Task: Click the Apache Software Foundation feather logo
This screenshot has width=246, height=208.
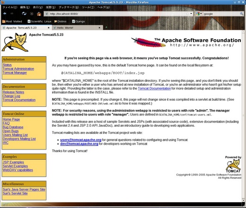Action: click(186, 42)
